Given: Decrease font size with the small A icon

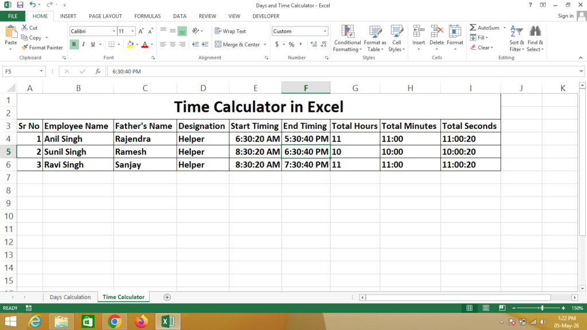Looking at the screenshot, I should (x=150, y=32).
